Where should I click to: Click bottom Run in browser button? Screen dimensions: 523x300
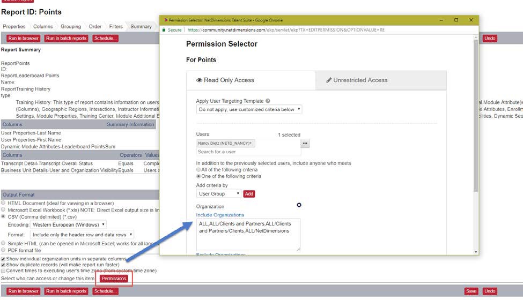(24, 291)
